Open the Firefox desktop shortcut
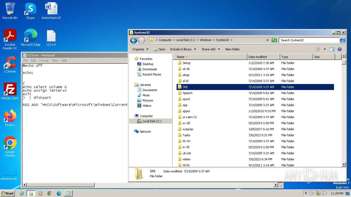This screenshot has width=351, height=197. pos(10,118)
